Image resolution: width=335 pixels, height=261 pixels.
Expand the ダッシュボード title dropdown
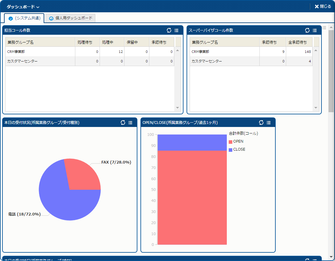pos(23,7)
